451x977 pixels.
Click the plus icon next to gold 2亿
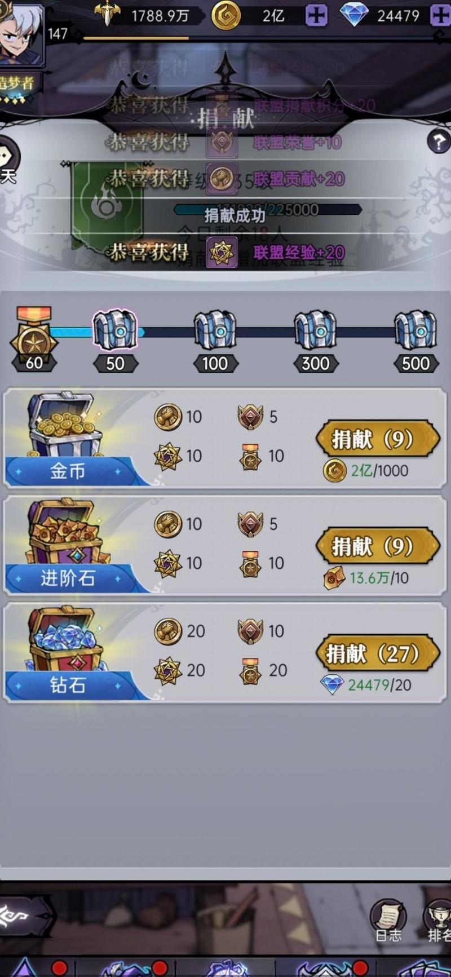tap(316, 15)
